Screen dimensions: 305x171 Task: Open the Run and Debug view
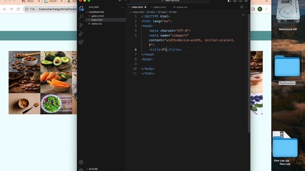coord(81,34)
